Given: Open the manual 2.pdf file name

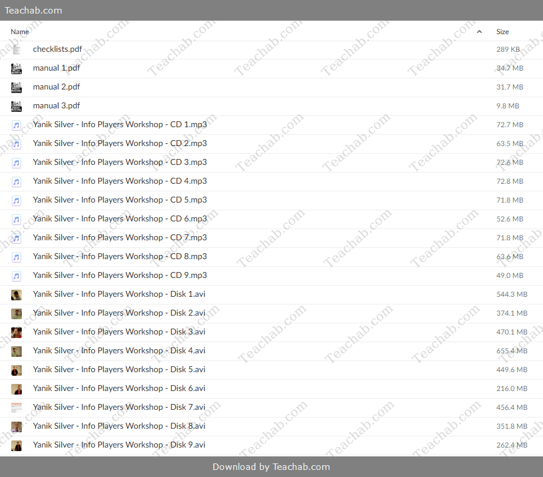Looking at the screenshot, I should (57, 87).
